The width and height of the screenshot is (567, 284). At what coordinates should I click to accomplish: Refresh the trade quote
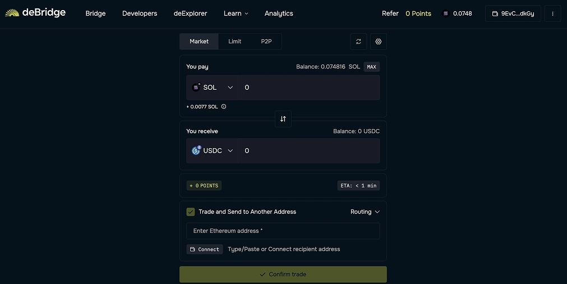[x=358, y=42]
